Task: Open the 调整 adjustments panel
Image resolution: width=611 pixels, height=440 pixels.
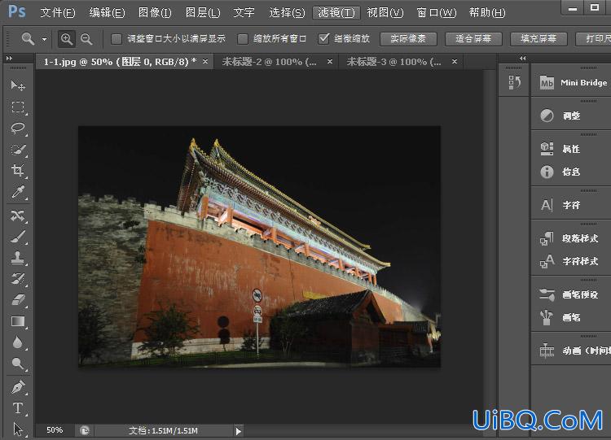Action: click(560, 115)
